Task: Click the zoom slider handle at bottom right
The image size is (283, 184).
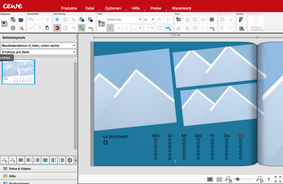Action: [238, 179]
